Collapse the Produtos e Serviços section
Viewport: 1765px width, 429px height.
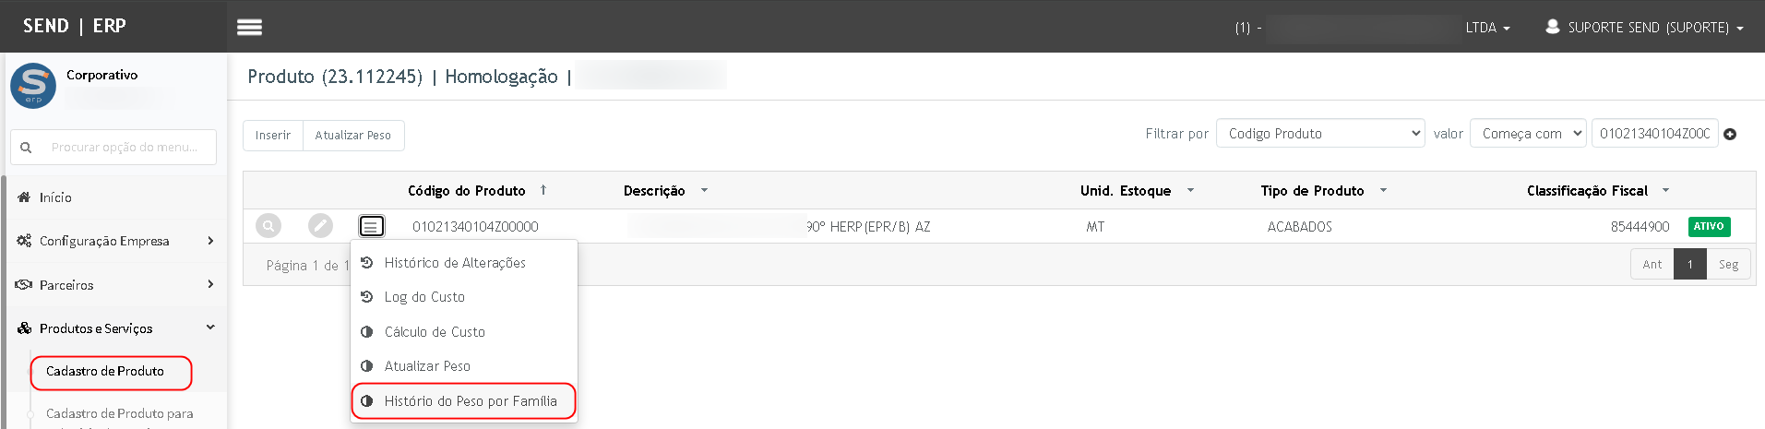[x=115, y=328]
